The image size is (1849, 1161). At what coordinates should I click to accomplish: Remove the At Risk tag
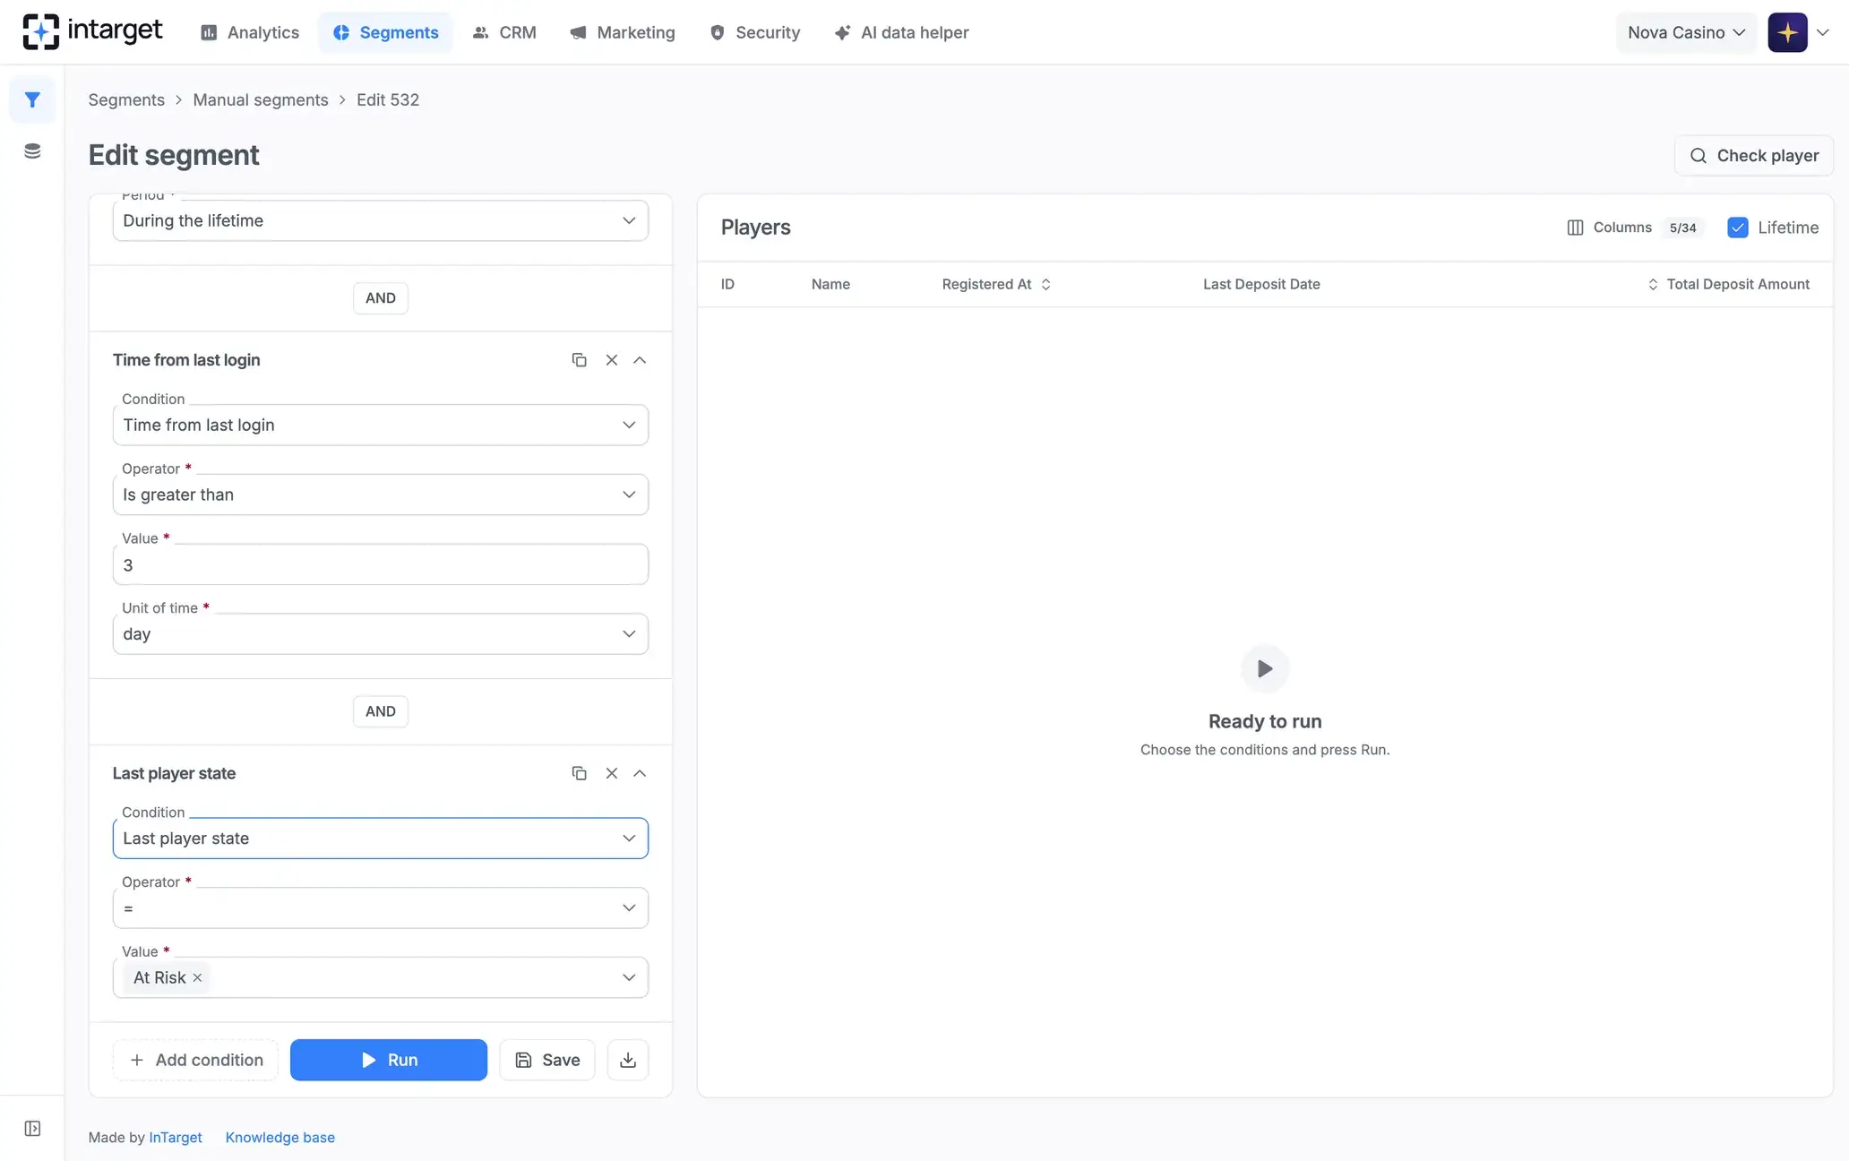pyautogui.click(x=197, y=977)
